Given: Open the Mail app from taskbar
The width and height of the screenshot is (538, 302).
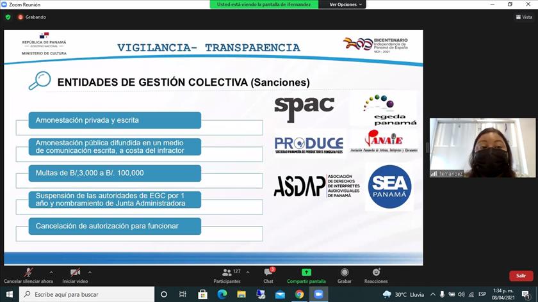Looking at the screenshot, I should click(280, 294).
